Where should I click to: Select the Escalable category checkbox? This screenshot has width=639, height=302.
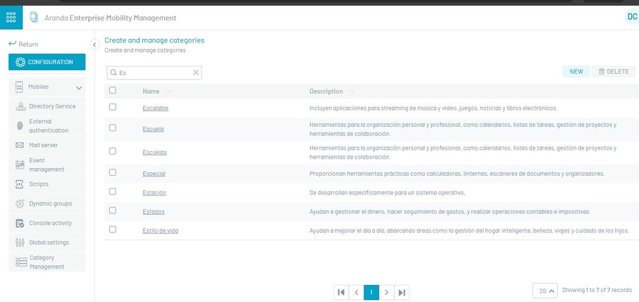click(x=112, y=107)
